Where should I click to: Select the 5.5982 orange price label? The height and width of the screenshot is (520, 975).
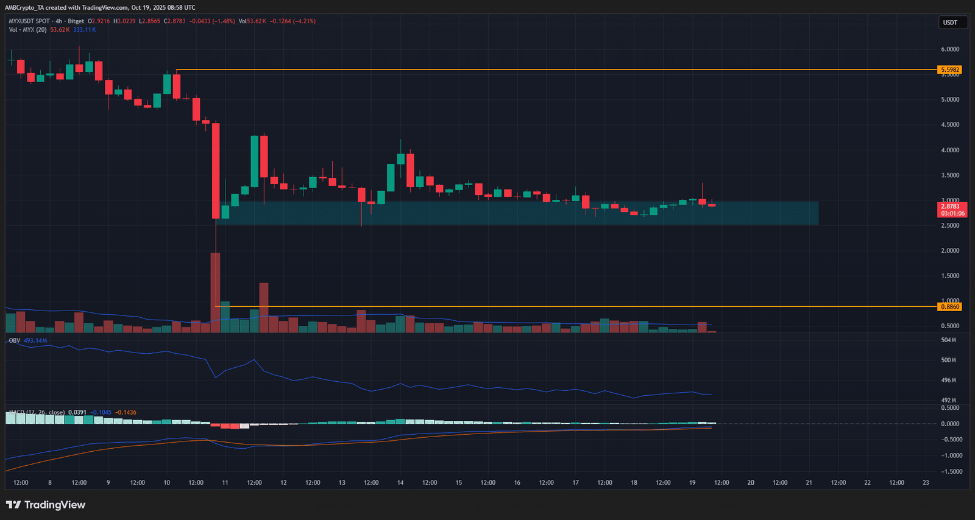950,70
